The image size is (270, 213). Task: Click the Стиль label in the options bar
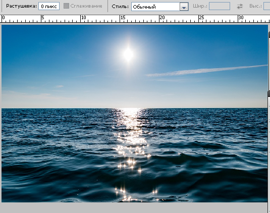[120, 7]
